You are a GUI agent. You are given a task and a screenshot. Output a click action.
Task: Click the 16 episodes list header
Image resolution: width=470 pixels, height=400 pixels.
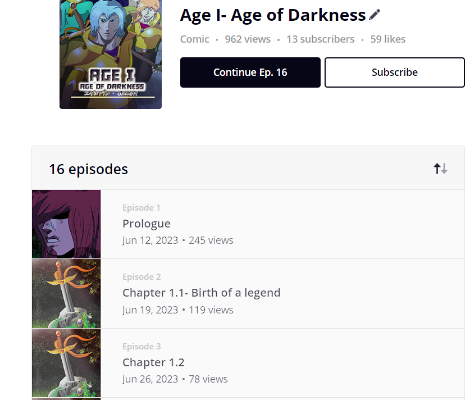point(88,169)
